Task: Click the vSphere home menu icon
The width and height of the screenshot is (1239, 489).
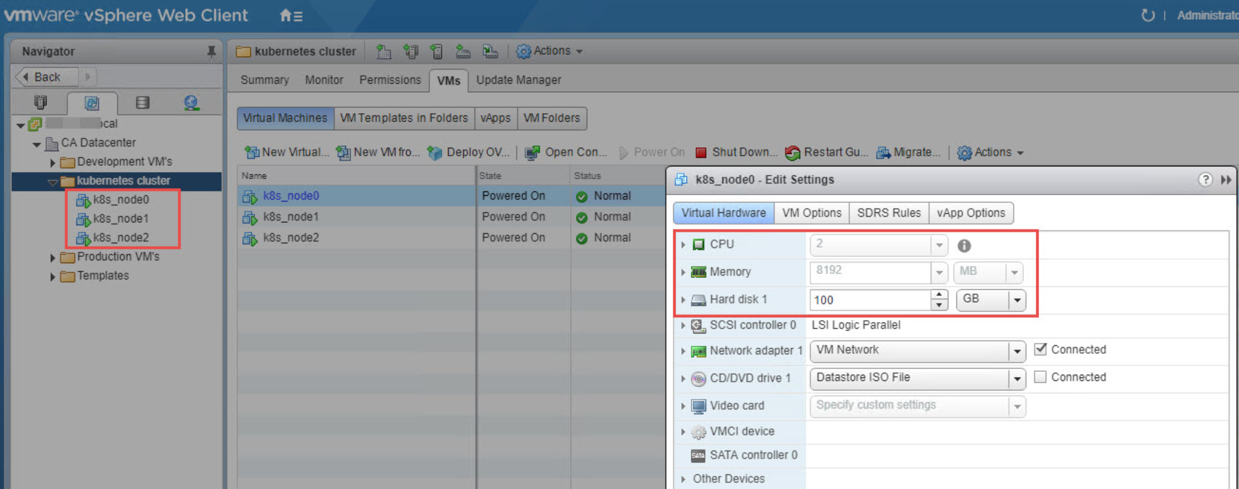Action: point(290,16)
